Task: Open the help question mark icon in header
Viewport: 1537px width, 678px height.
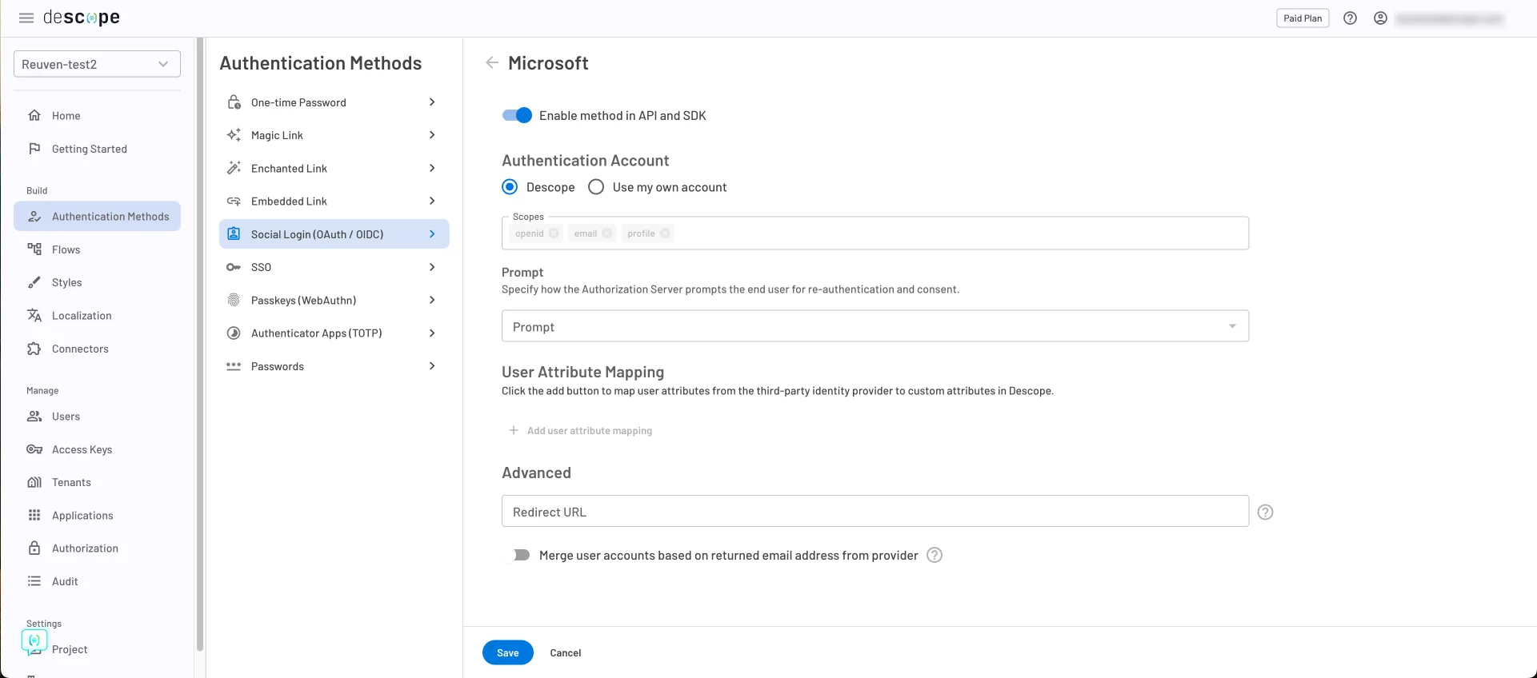Action: tap(1350, 18)
